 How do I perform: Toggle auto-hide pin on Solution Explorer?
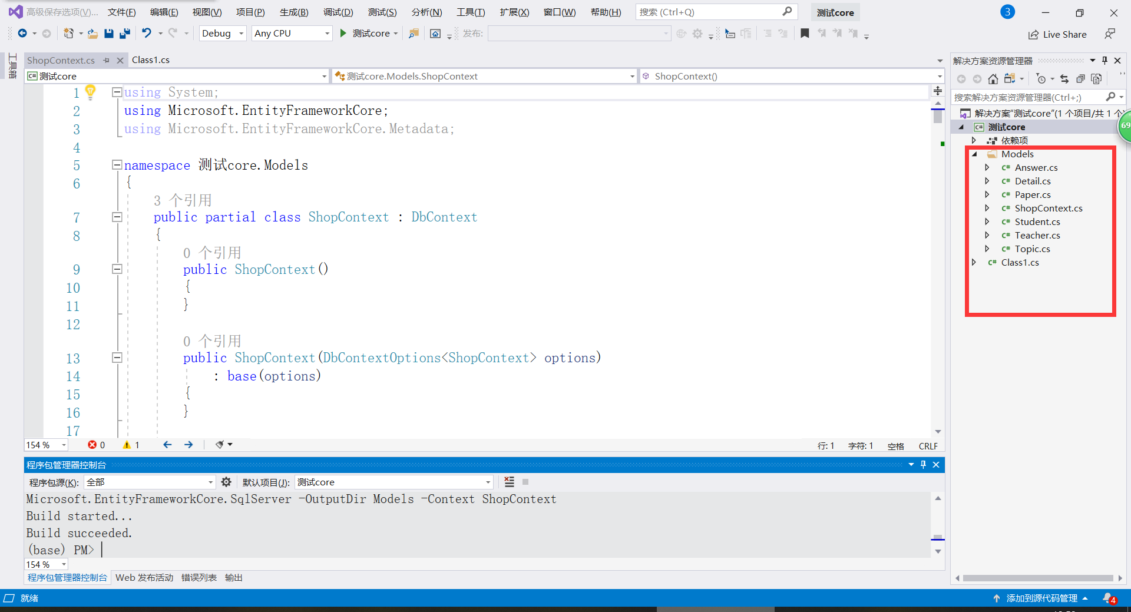point(1104,60)
